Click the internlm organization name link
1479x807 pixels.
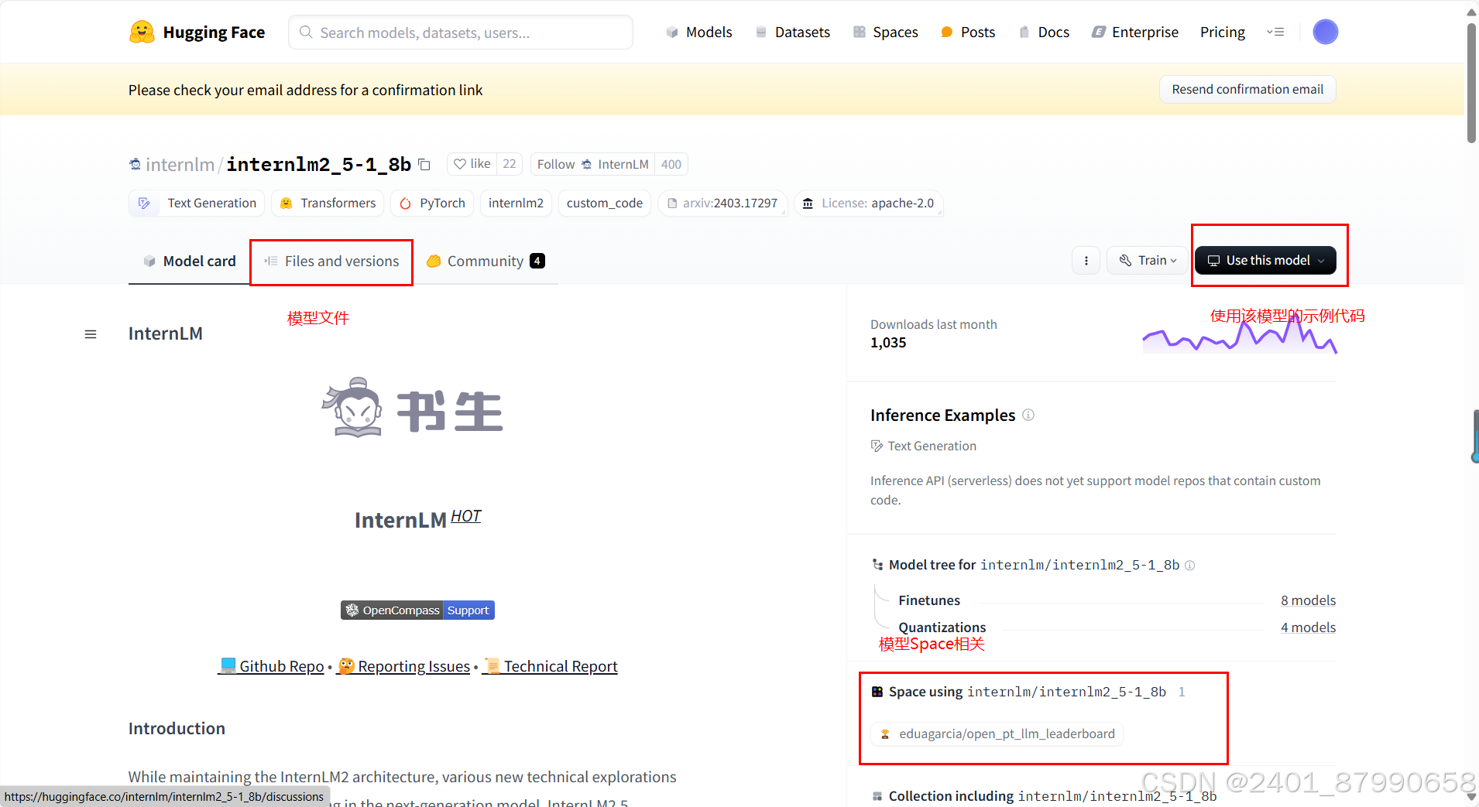(x=180, y=164)
